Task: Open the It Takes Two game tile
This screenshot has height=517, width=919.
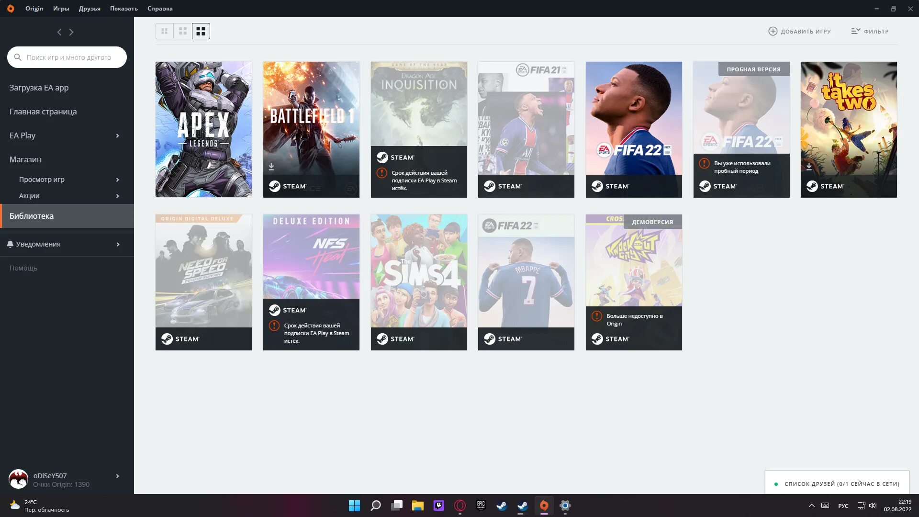Action: point(849,129)
